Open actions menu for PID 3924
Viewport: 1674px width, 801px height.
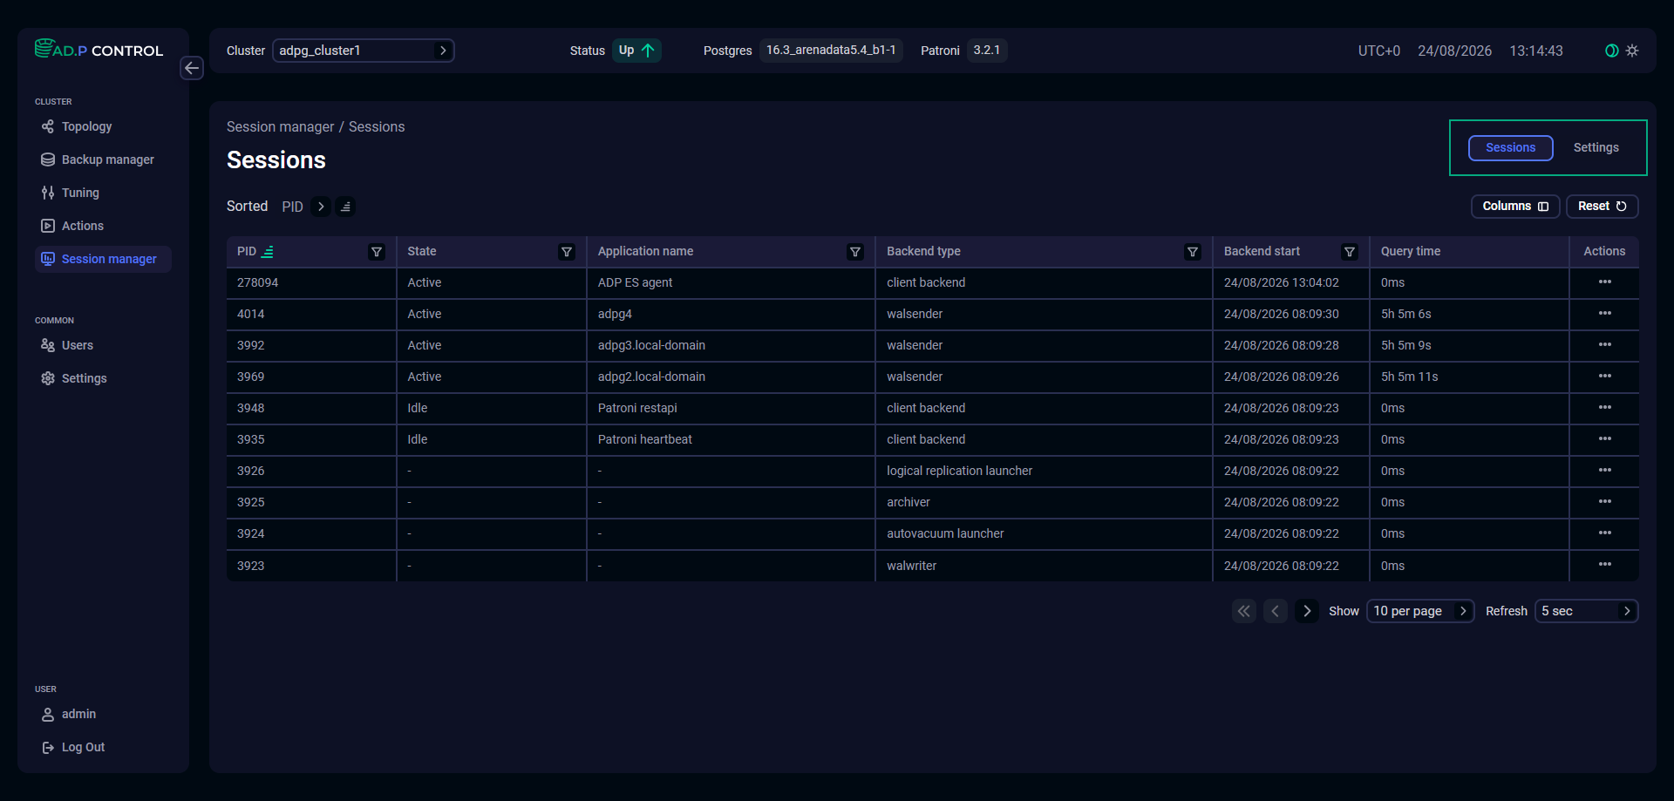click(1604, 533)
